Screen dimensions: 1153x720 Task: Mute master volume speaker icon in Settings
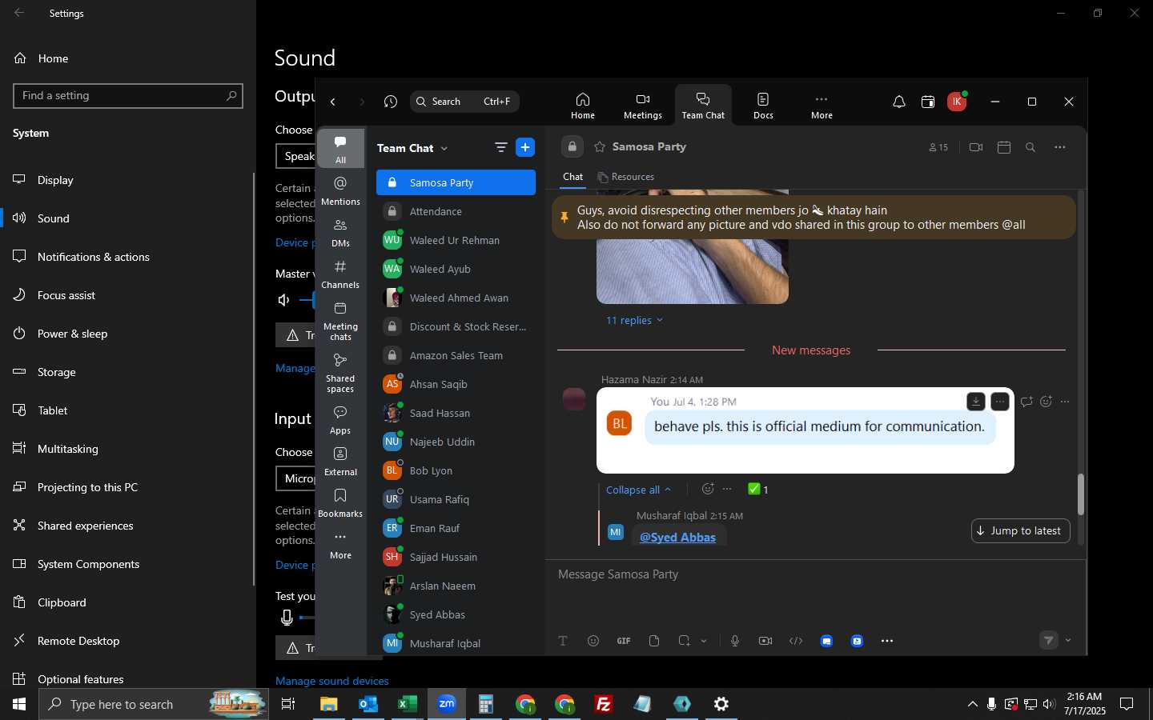(283, 300)
